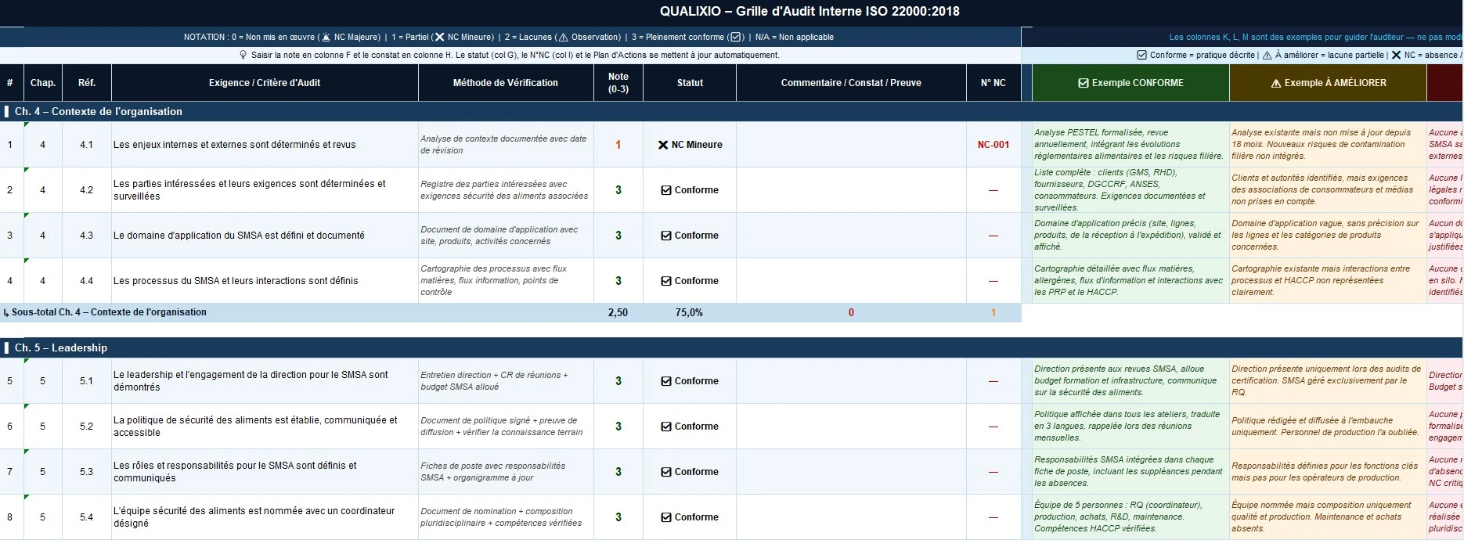
Task: Click the note '1' in row 4.1
Action: [x=618, y=145]
